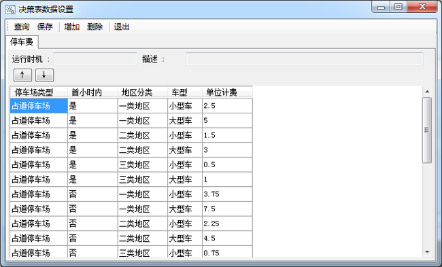Click 一类地区 in the 7.5 fee row
442x267 pixels.
click(x=143, y=209)
